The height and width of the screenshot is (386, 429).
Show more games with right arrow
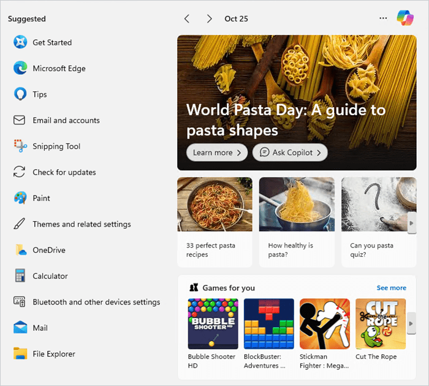coord(411,324)
